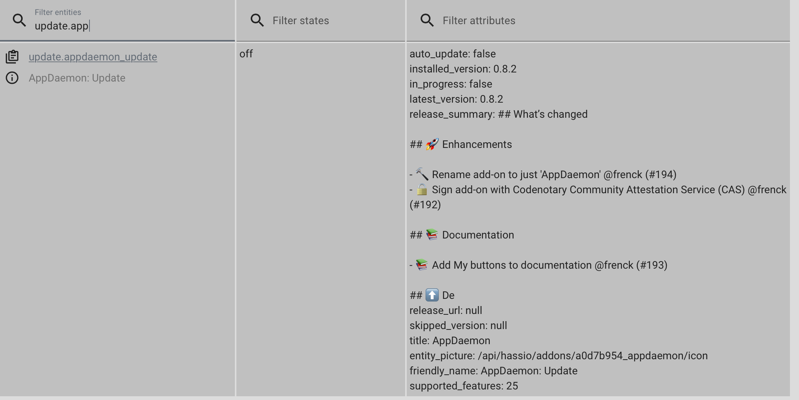Screen dimensions: 799x400
Task: Copy update.appdaemon_update entity ID via clipboard icon
Action: click(12, 57)
